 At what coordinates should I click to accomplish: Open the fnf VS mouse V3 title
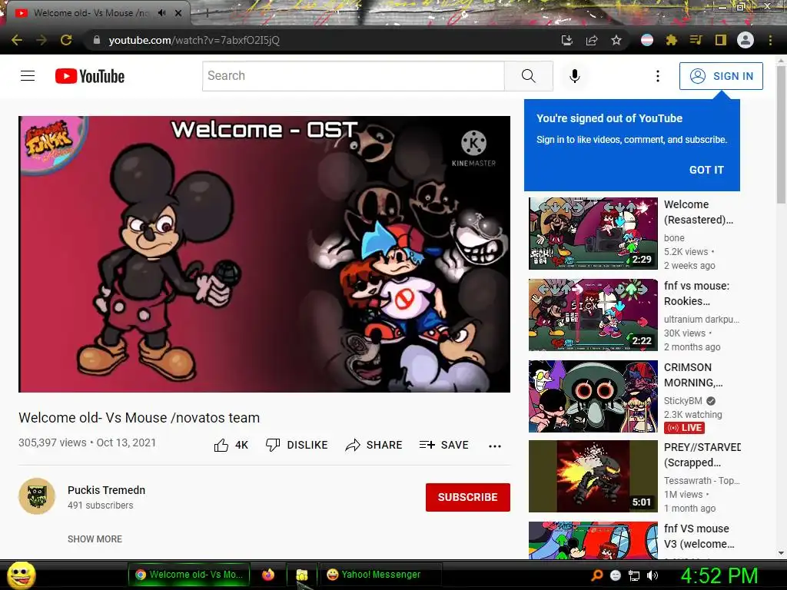699,536
